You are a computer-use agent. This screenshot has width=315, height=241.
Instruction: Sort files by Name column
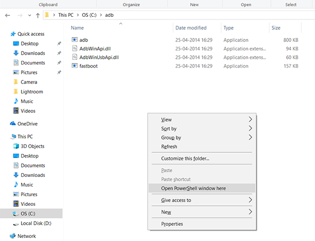[x=77, y=28]
